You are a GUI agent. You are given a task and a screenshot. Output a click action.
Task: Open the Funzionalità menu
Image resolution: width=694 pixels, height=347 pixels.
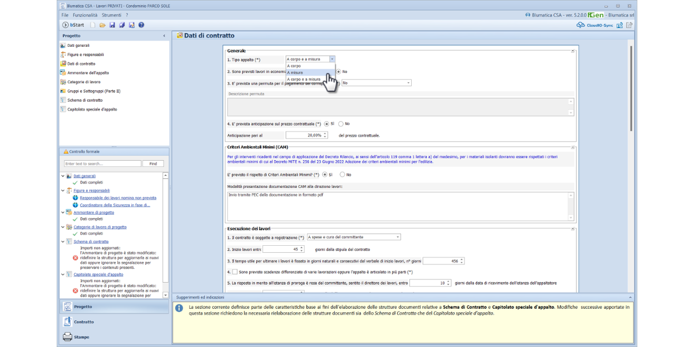coord(85,14)
